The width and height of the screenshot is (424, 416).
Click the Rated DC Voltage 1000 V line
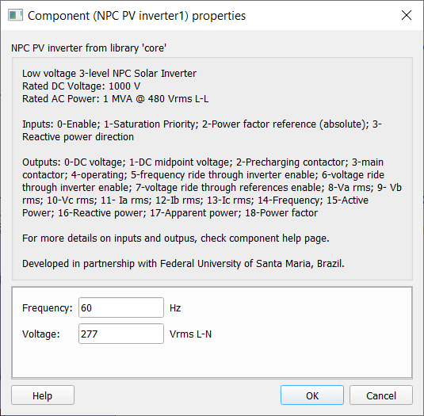pos(82,86)
